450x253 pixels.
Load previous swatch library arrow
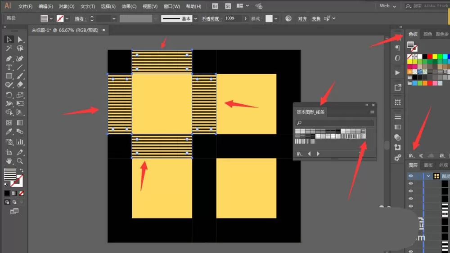point(310,154)
